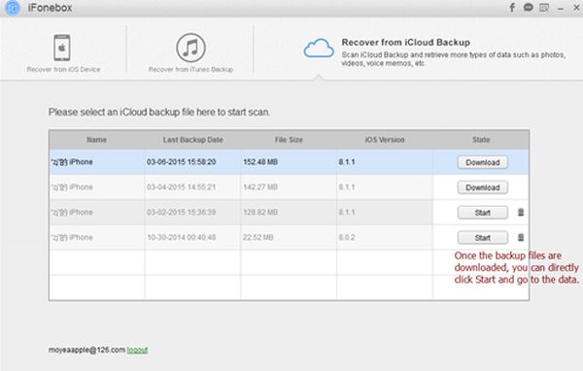This screenshot has height=371, width=583.
Task: Click the 8.0.2 iOS version cell
Action: 347,237
